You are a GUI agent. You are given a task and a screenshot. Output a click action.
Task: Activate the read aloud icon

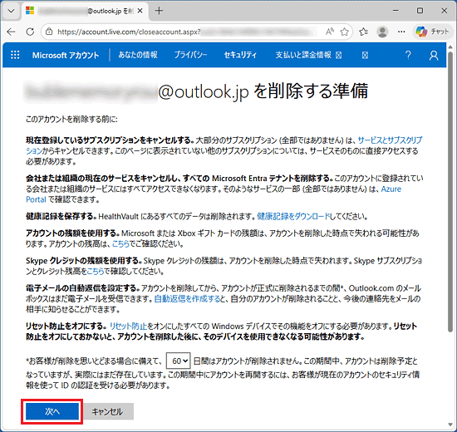[330, 32]
